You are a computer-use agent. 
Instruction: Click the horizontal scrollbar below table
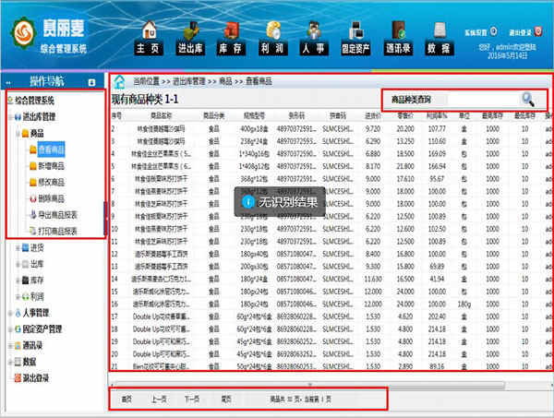309,385
